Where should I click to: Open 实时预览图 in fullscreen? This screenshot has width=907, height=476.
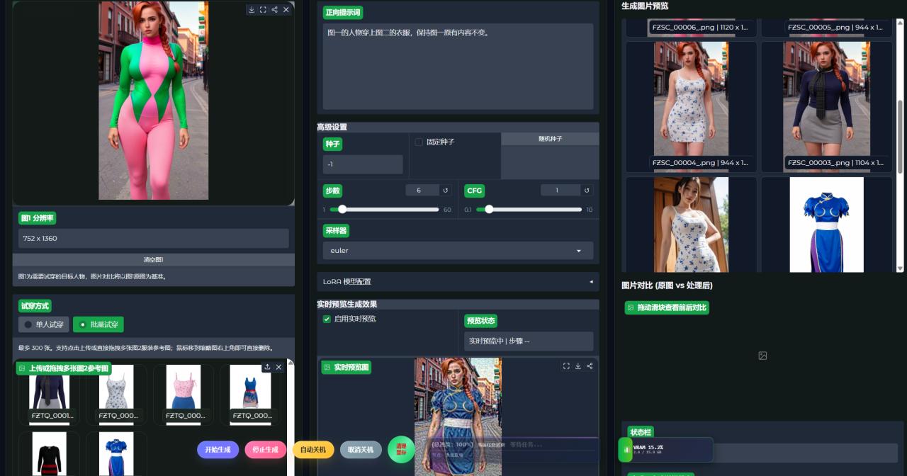pos(566,366)
